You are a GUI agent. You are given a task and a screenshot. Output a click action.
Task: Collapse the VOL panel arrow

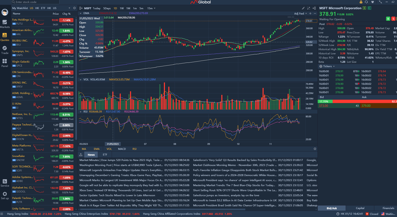click(x=80, y=80)
